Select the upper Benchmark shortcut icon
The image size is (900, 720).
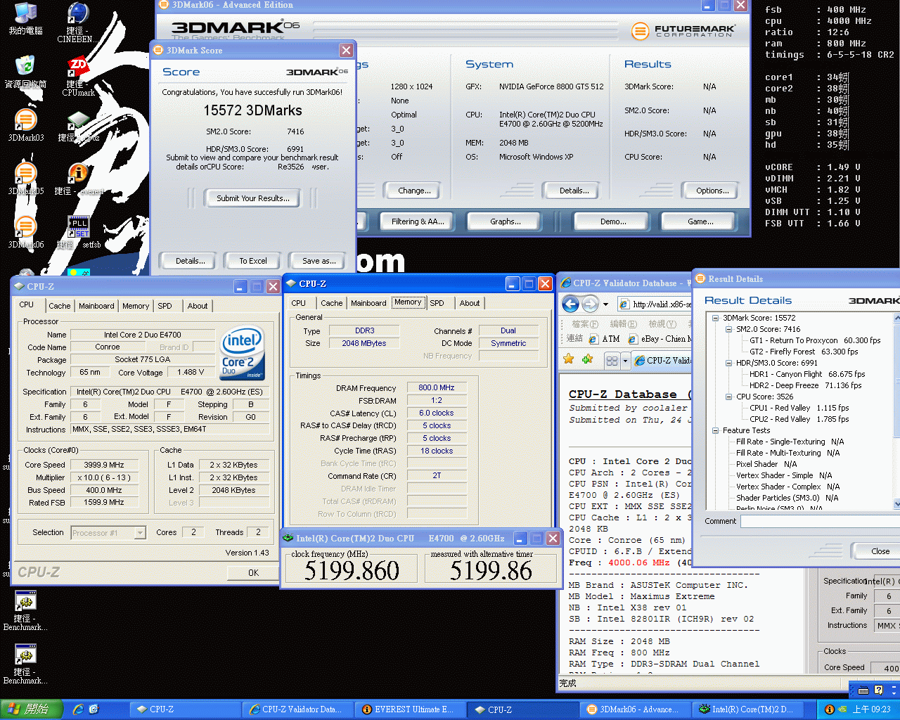click(x=25, y=602)
